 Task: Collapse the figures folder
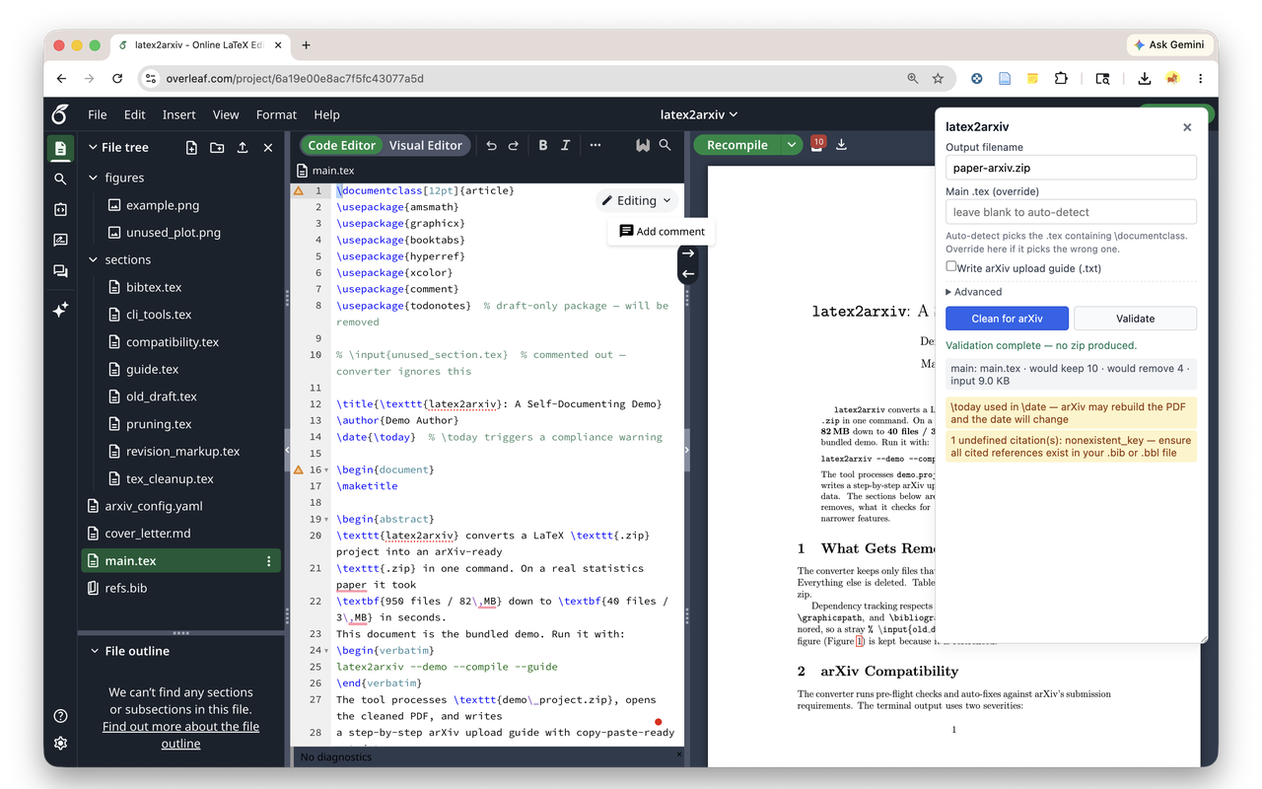coord(94,178)
